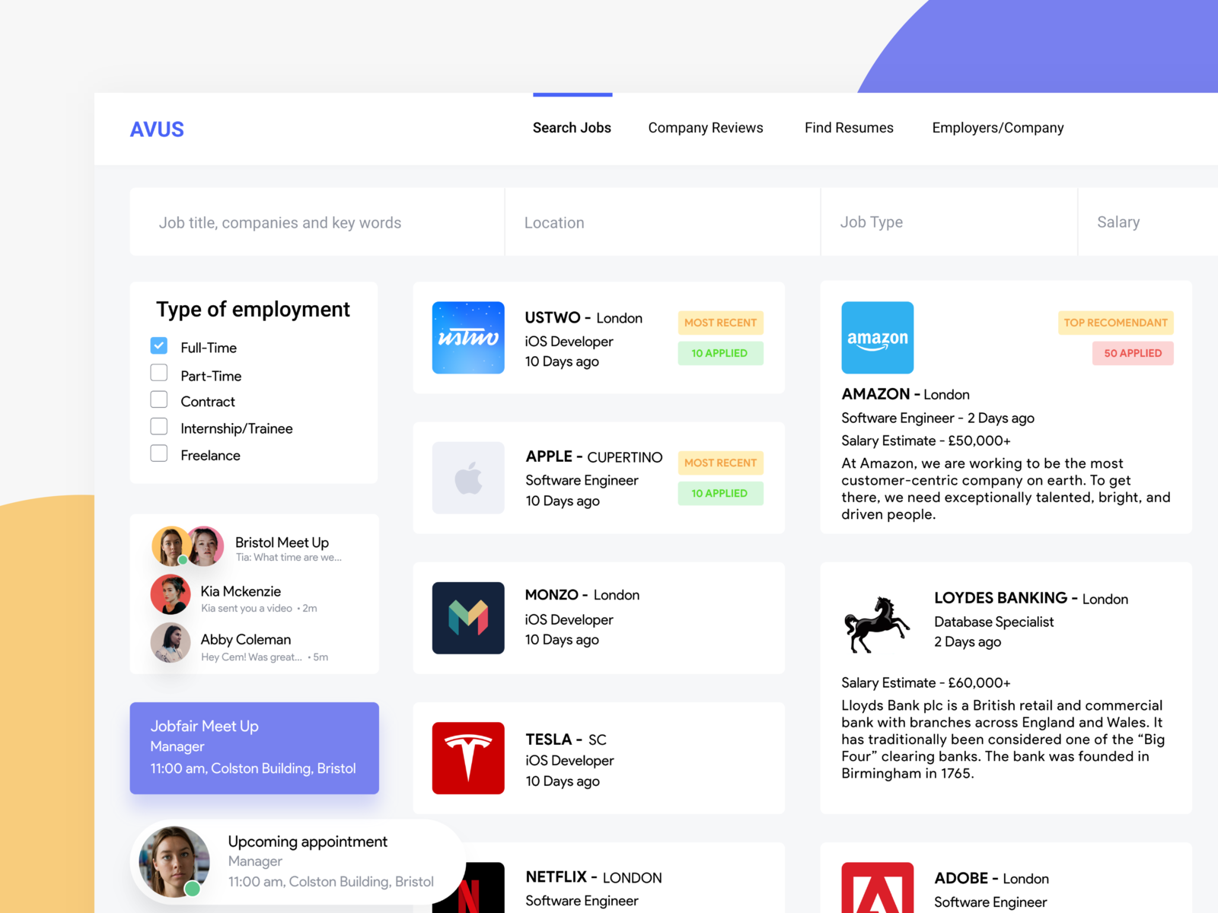Open the Job Type dropdown
The height and width of the screenshot is (913, 1218).
(x=948, y=222)
